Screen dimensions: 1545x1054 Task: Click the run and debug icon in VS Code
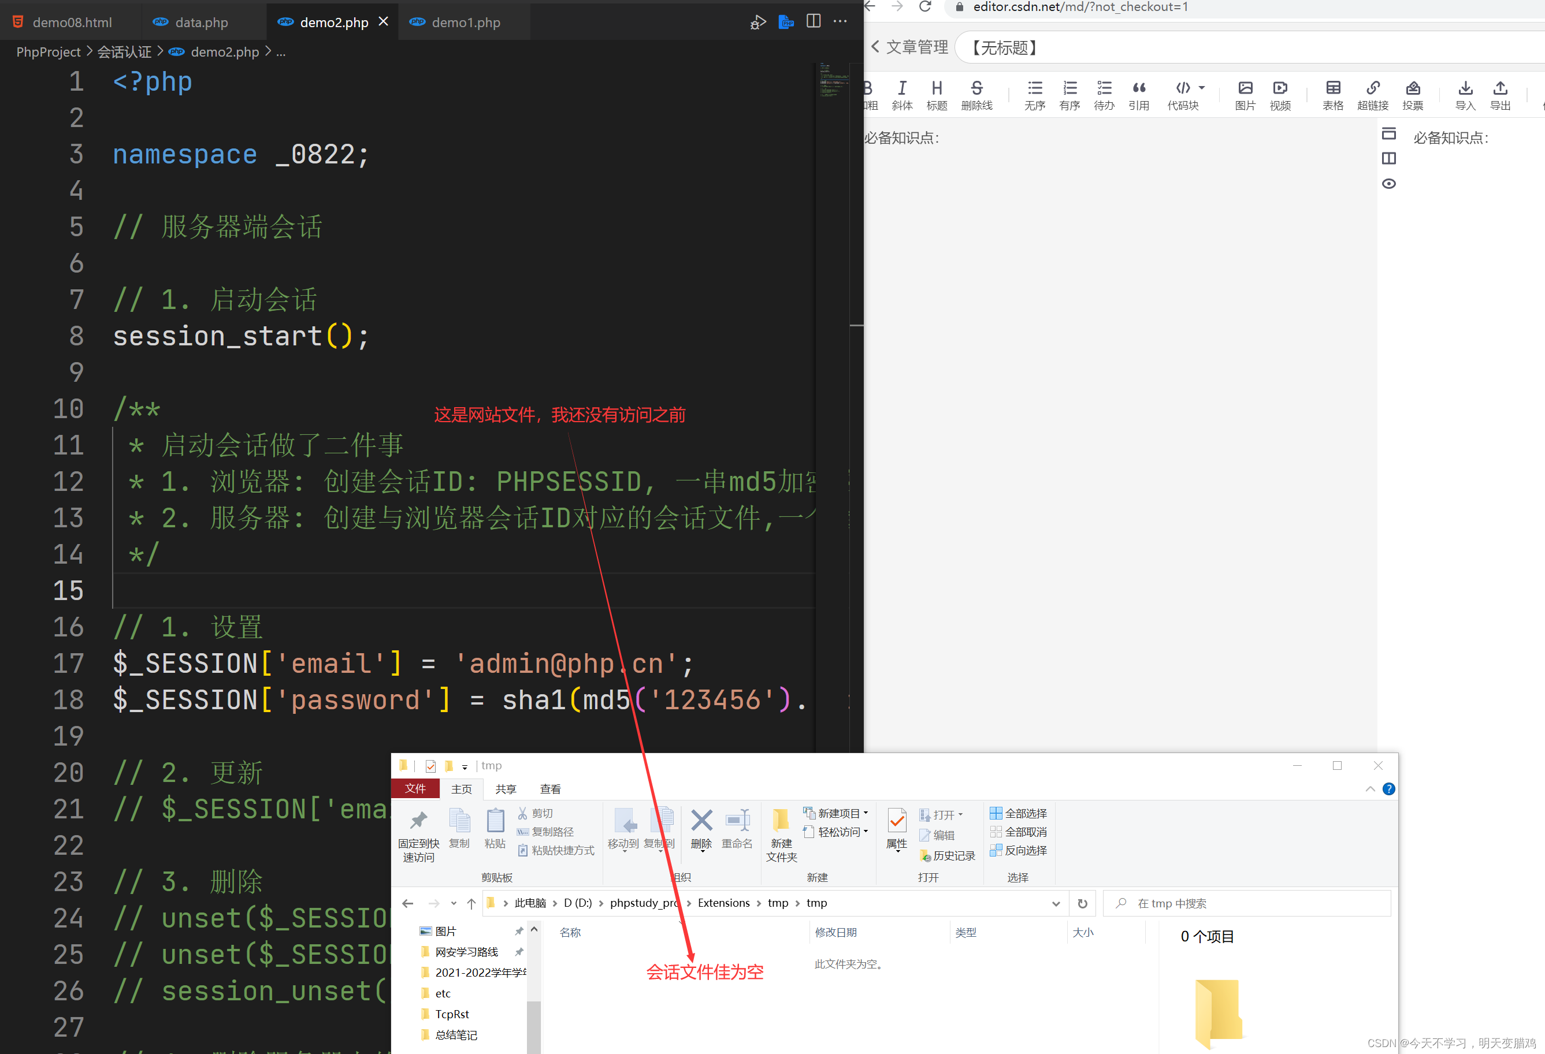pyautogui.click(x=758, y=22)
